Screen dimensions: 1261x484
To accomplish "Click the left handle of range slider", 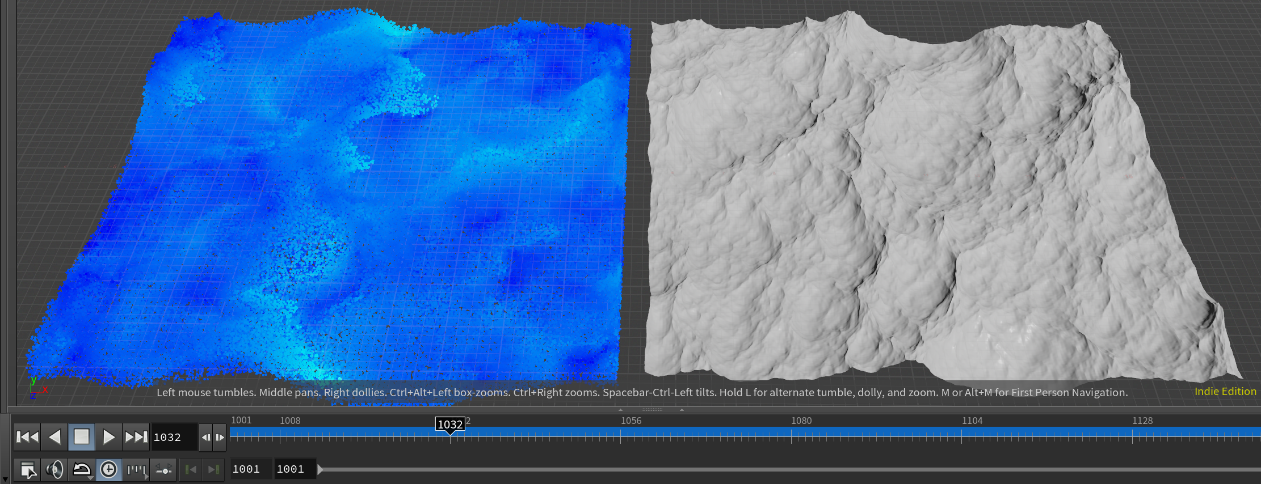I will 320,469.
